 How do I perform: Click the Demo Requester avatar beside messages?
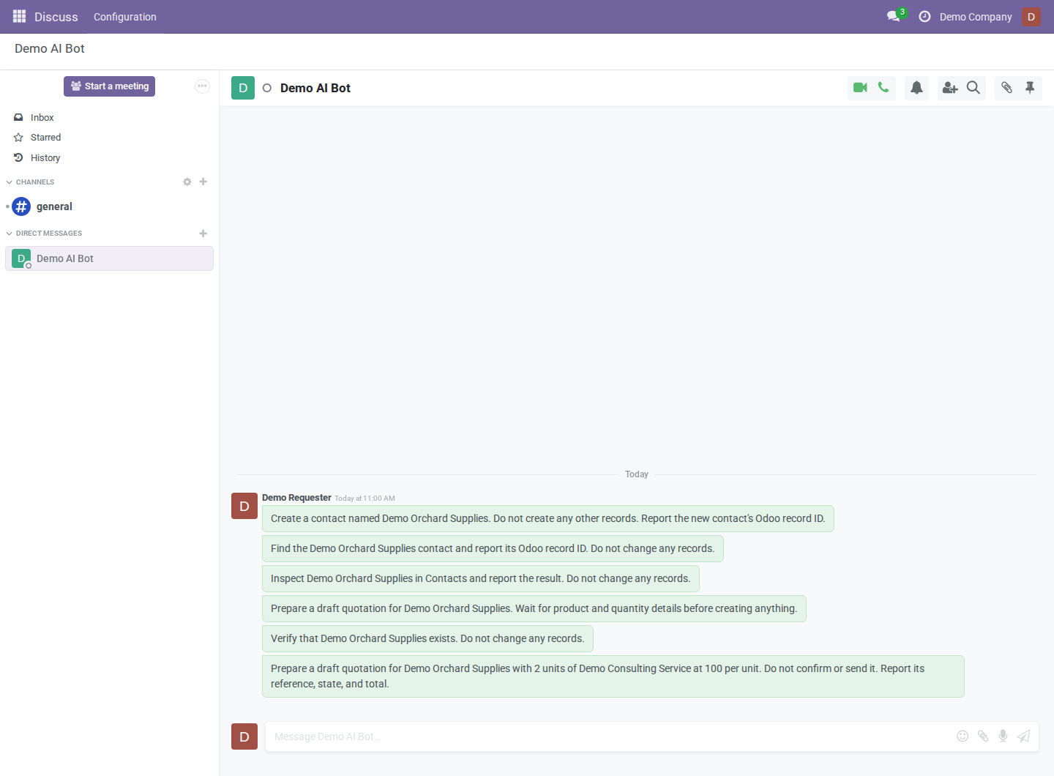point(244,506)
